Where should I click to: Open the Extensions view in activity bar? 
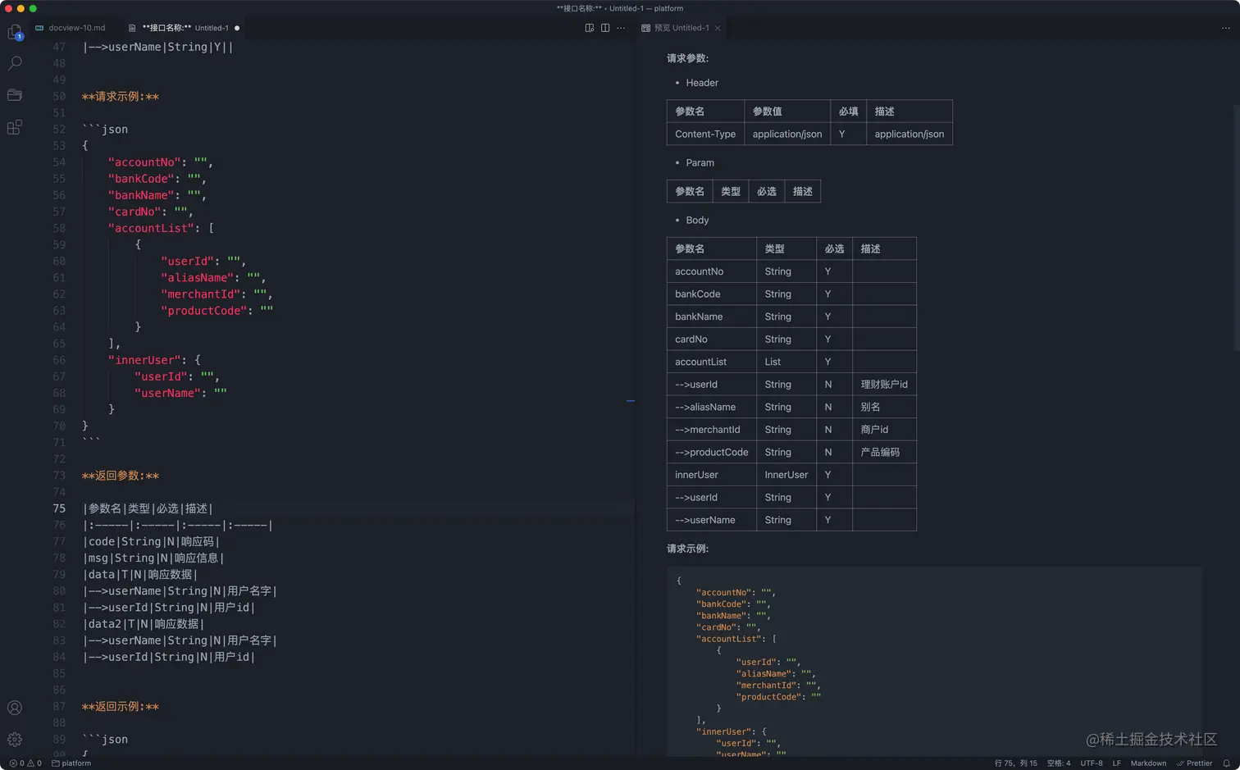coord(15,127)
